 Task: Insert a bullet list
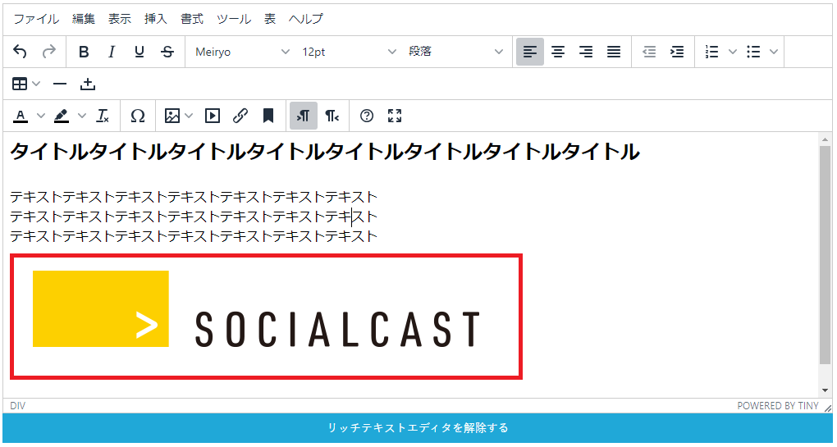tap(753, 52)
